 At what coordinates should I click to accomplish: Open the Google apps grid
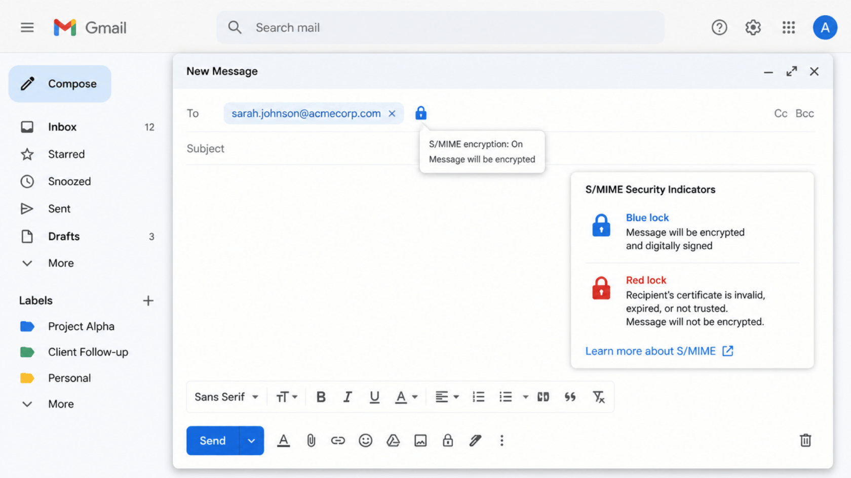[788, 27]
